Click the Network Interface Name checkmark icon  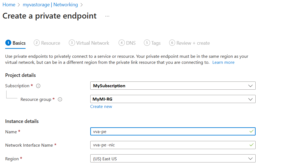[252, 145]
